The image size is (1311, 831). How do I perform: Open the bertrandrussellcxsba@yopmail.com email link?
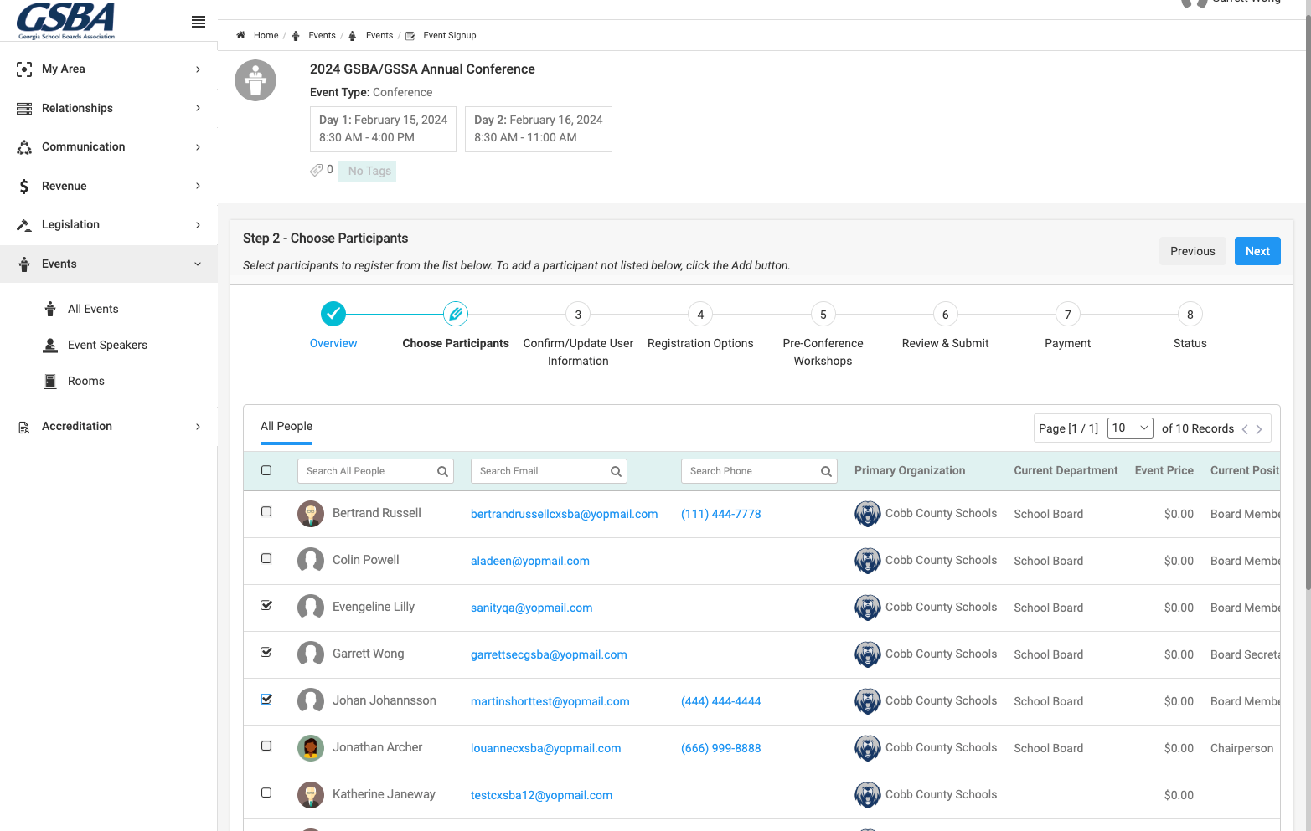click(565, 514)
